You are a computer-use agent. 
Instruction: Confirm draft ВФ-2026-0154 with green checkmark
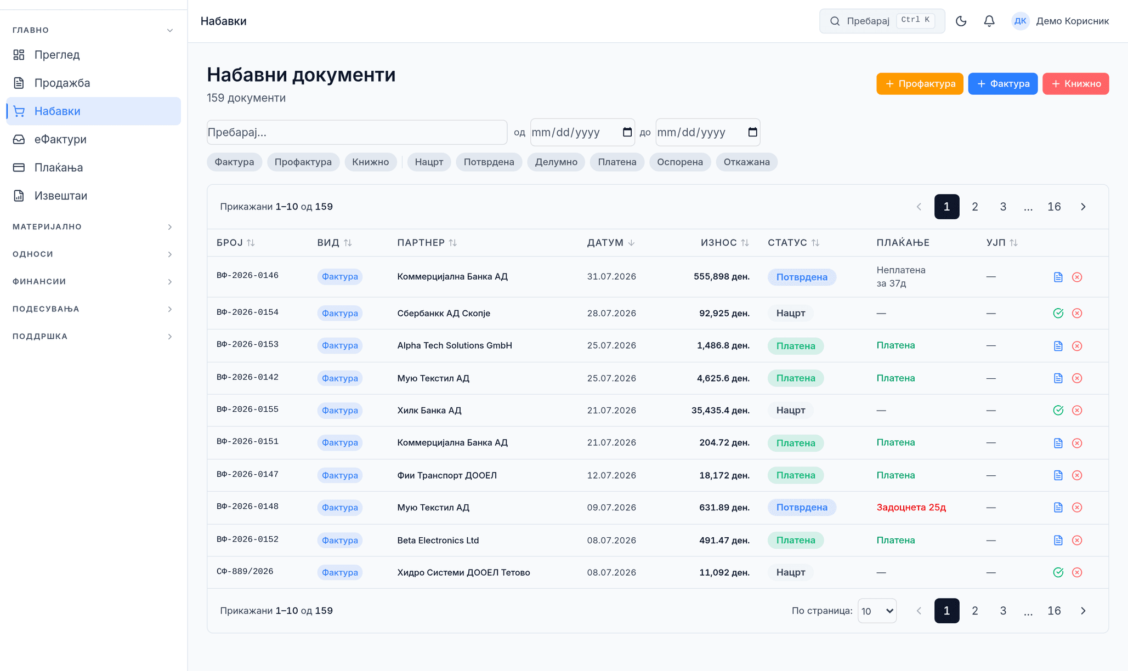(1058, 313)
